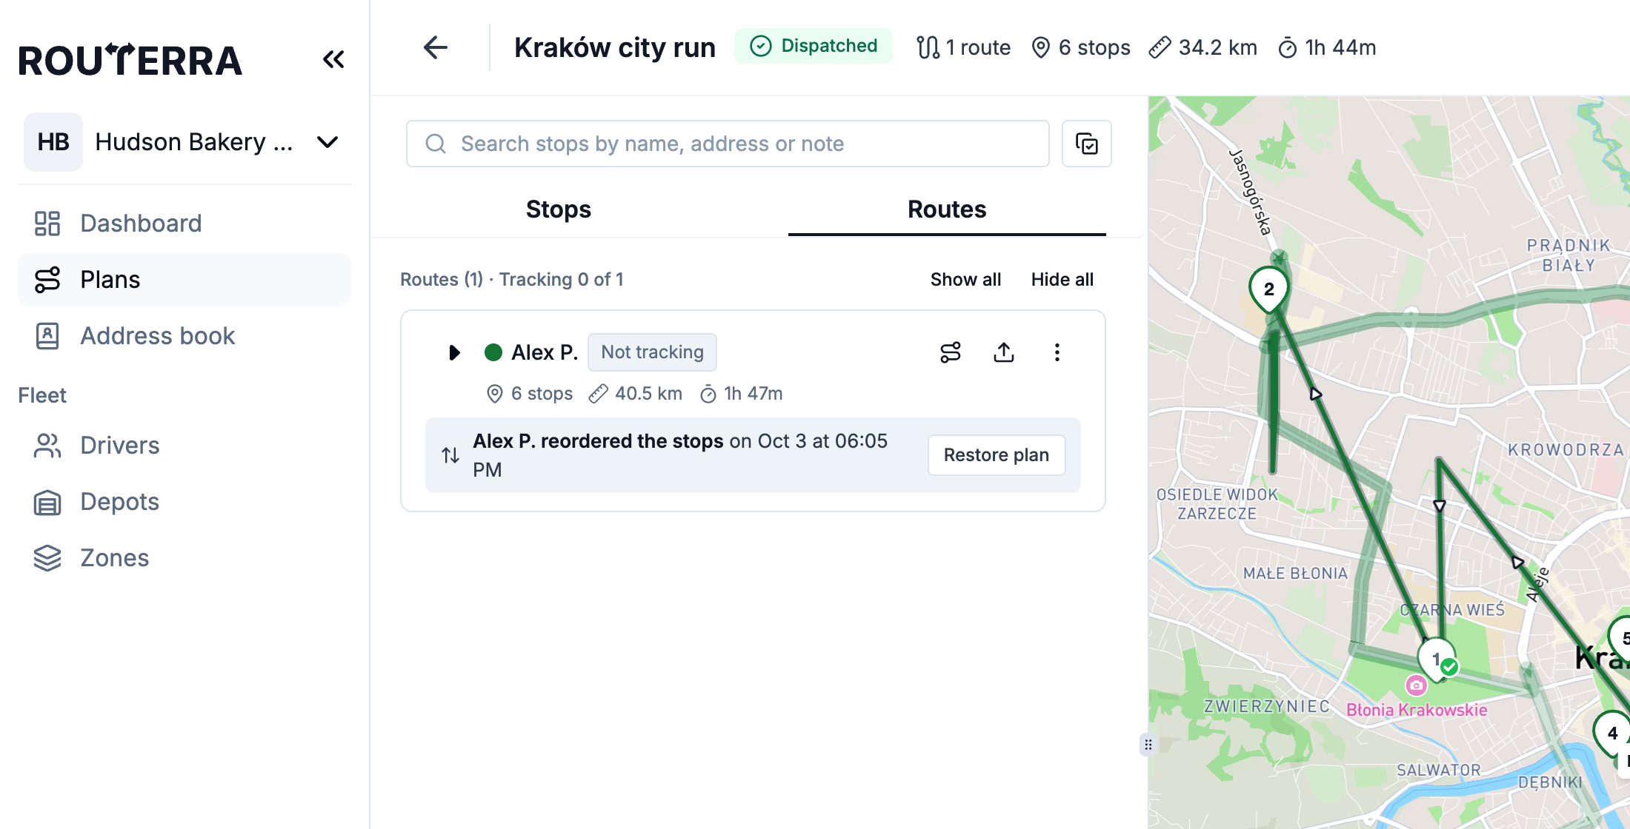
Task: Click the Restore plan button
Action: click(x=997, y=455)
